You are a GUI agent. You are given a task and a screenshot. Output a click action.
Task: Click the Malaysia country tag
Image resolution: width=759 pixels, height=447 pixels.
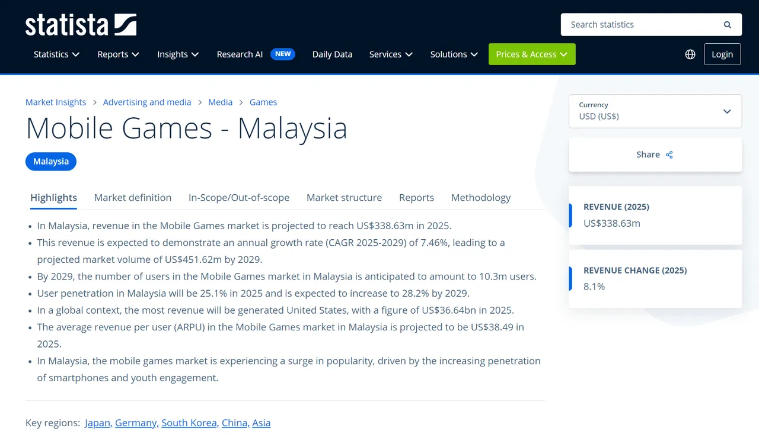(x=50, y=161)
